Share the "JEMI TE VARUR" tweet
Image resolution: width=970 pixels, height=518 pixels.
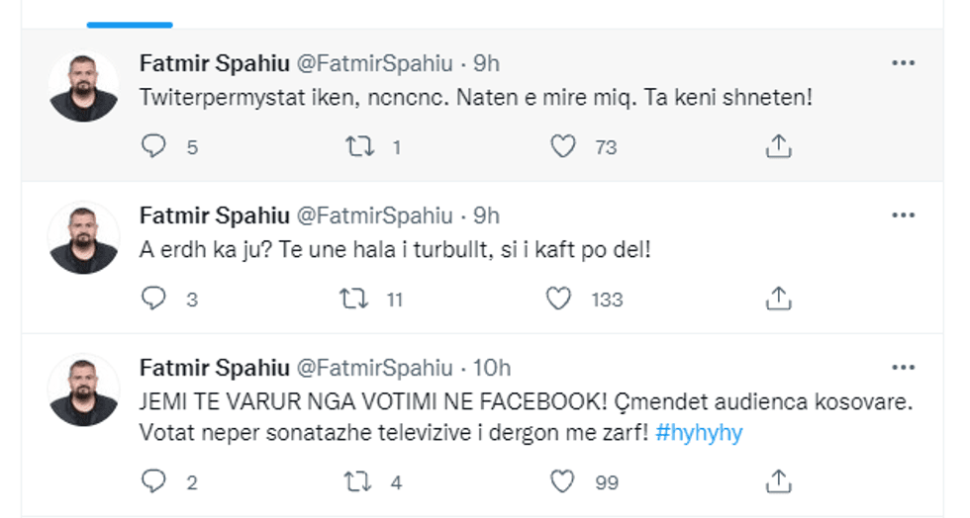coord(779,481)
